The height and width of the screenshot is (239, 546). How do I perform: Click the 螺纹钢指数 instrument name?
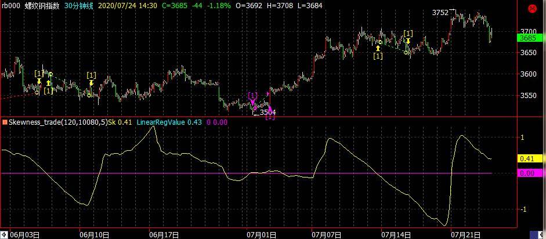pyautogui.click(x=42, y=6)
